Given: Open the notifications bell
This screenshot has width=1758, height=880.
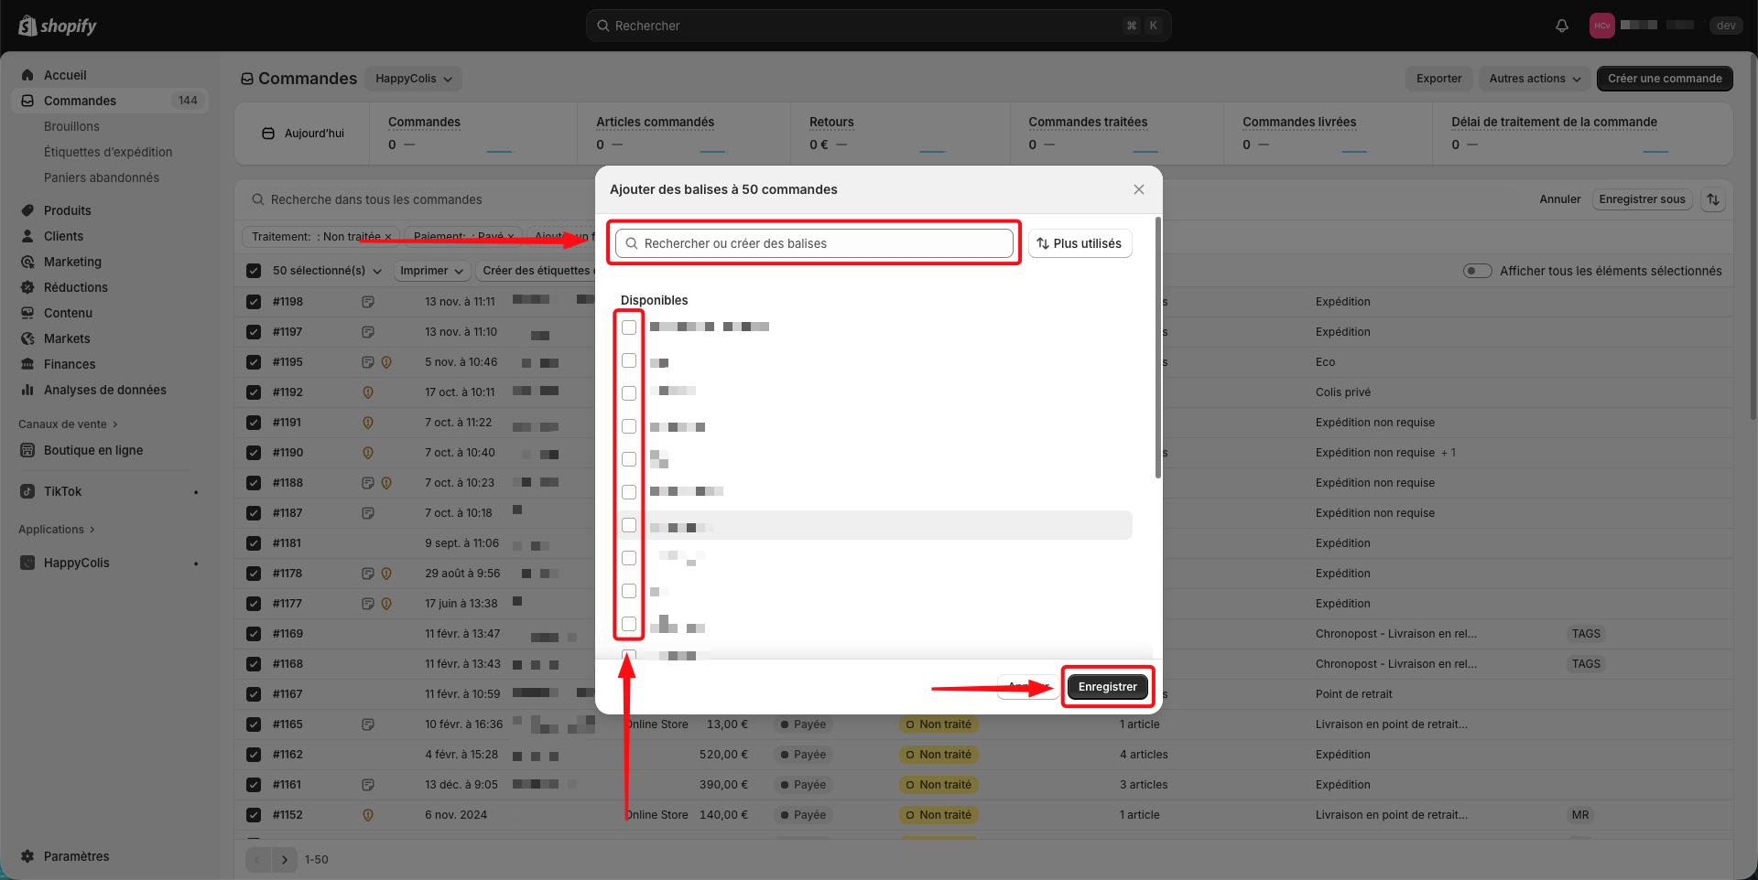Looking at the screenshot, I should tap(1562, 26).
